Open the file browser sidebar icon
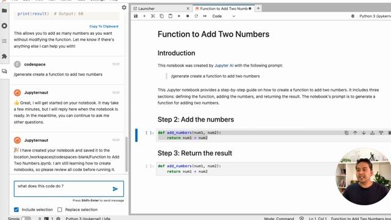The width and height of the screenshot is (391, 220). pyautogui.click(x=4, y=10)
